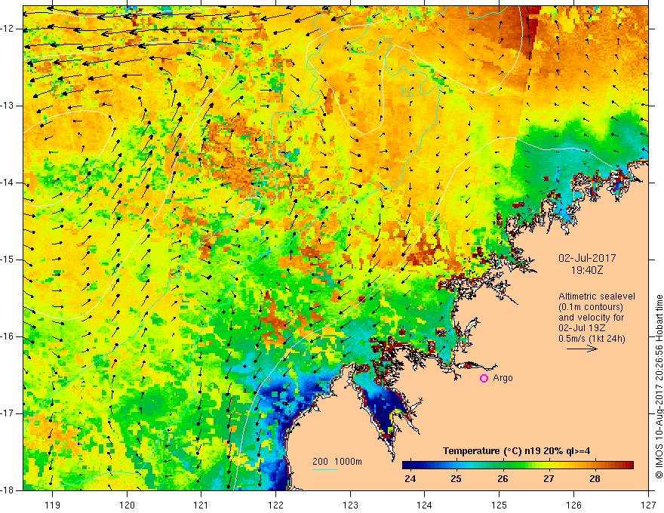Click the magenta Argo float circle marker
The width and height of the screenshot is (664, 513).
coord(484,378)
